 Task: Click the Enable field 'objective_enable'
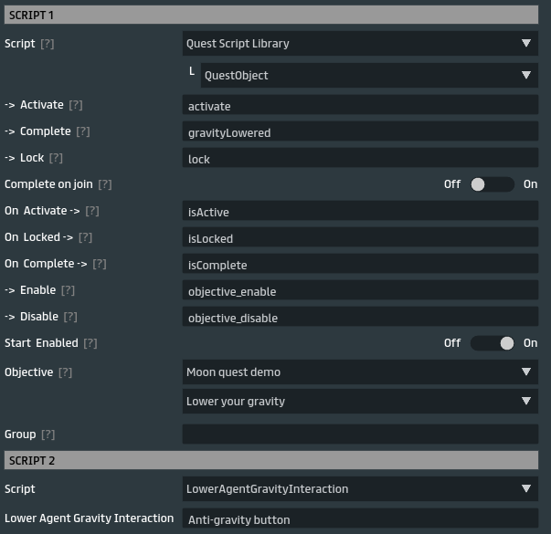coord(360,290)
